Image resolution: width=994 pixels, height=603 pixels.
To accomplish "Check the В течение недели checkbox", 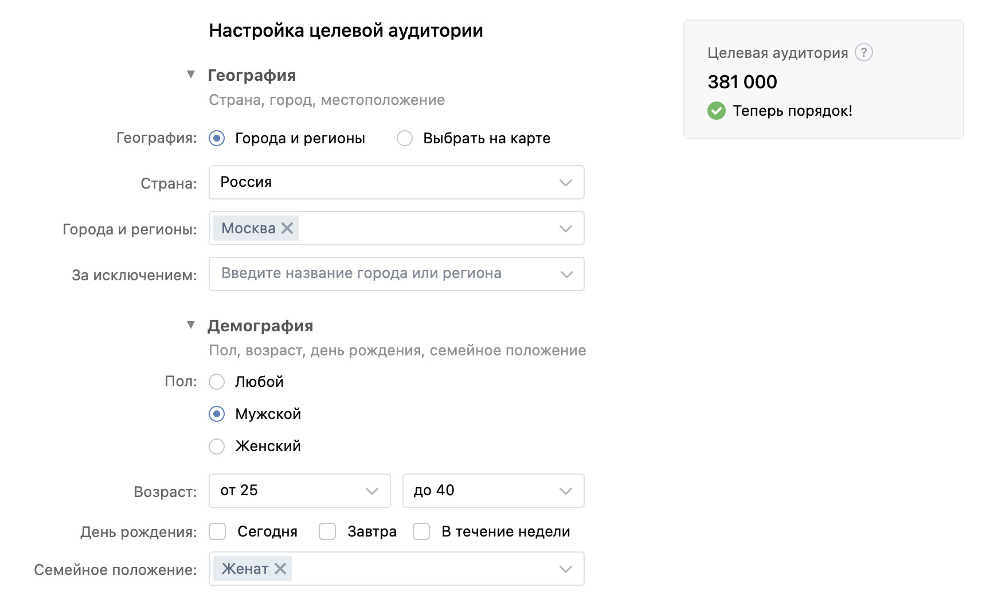I will pyautogui.click(x=421, y=531).
